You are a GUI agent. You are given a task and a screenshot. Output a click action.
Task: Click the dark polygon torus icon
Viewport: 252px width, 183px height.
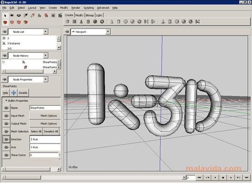point(102,22)
